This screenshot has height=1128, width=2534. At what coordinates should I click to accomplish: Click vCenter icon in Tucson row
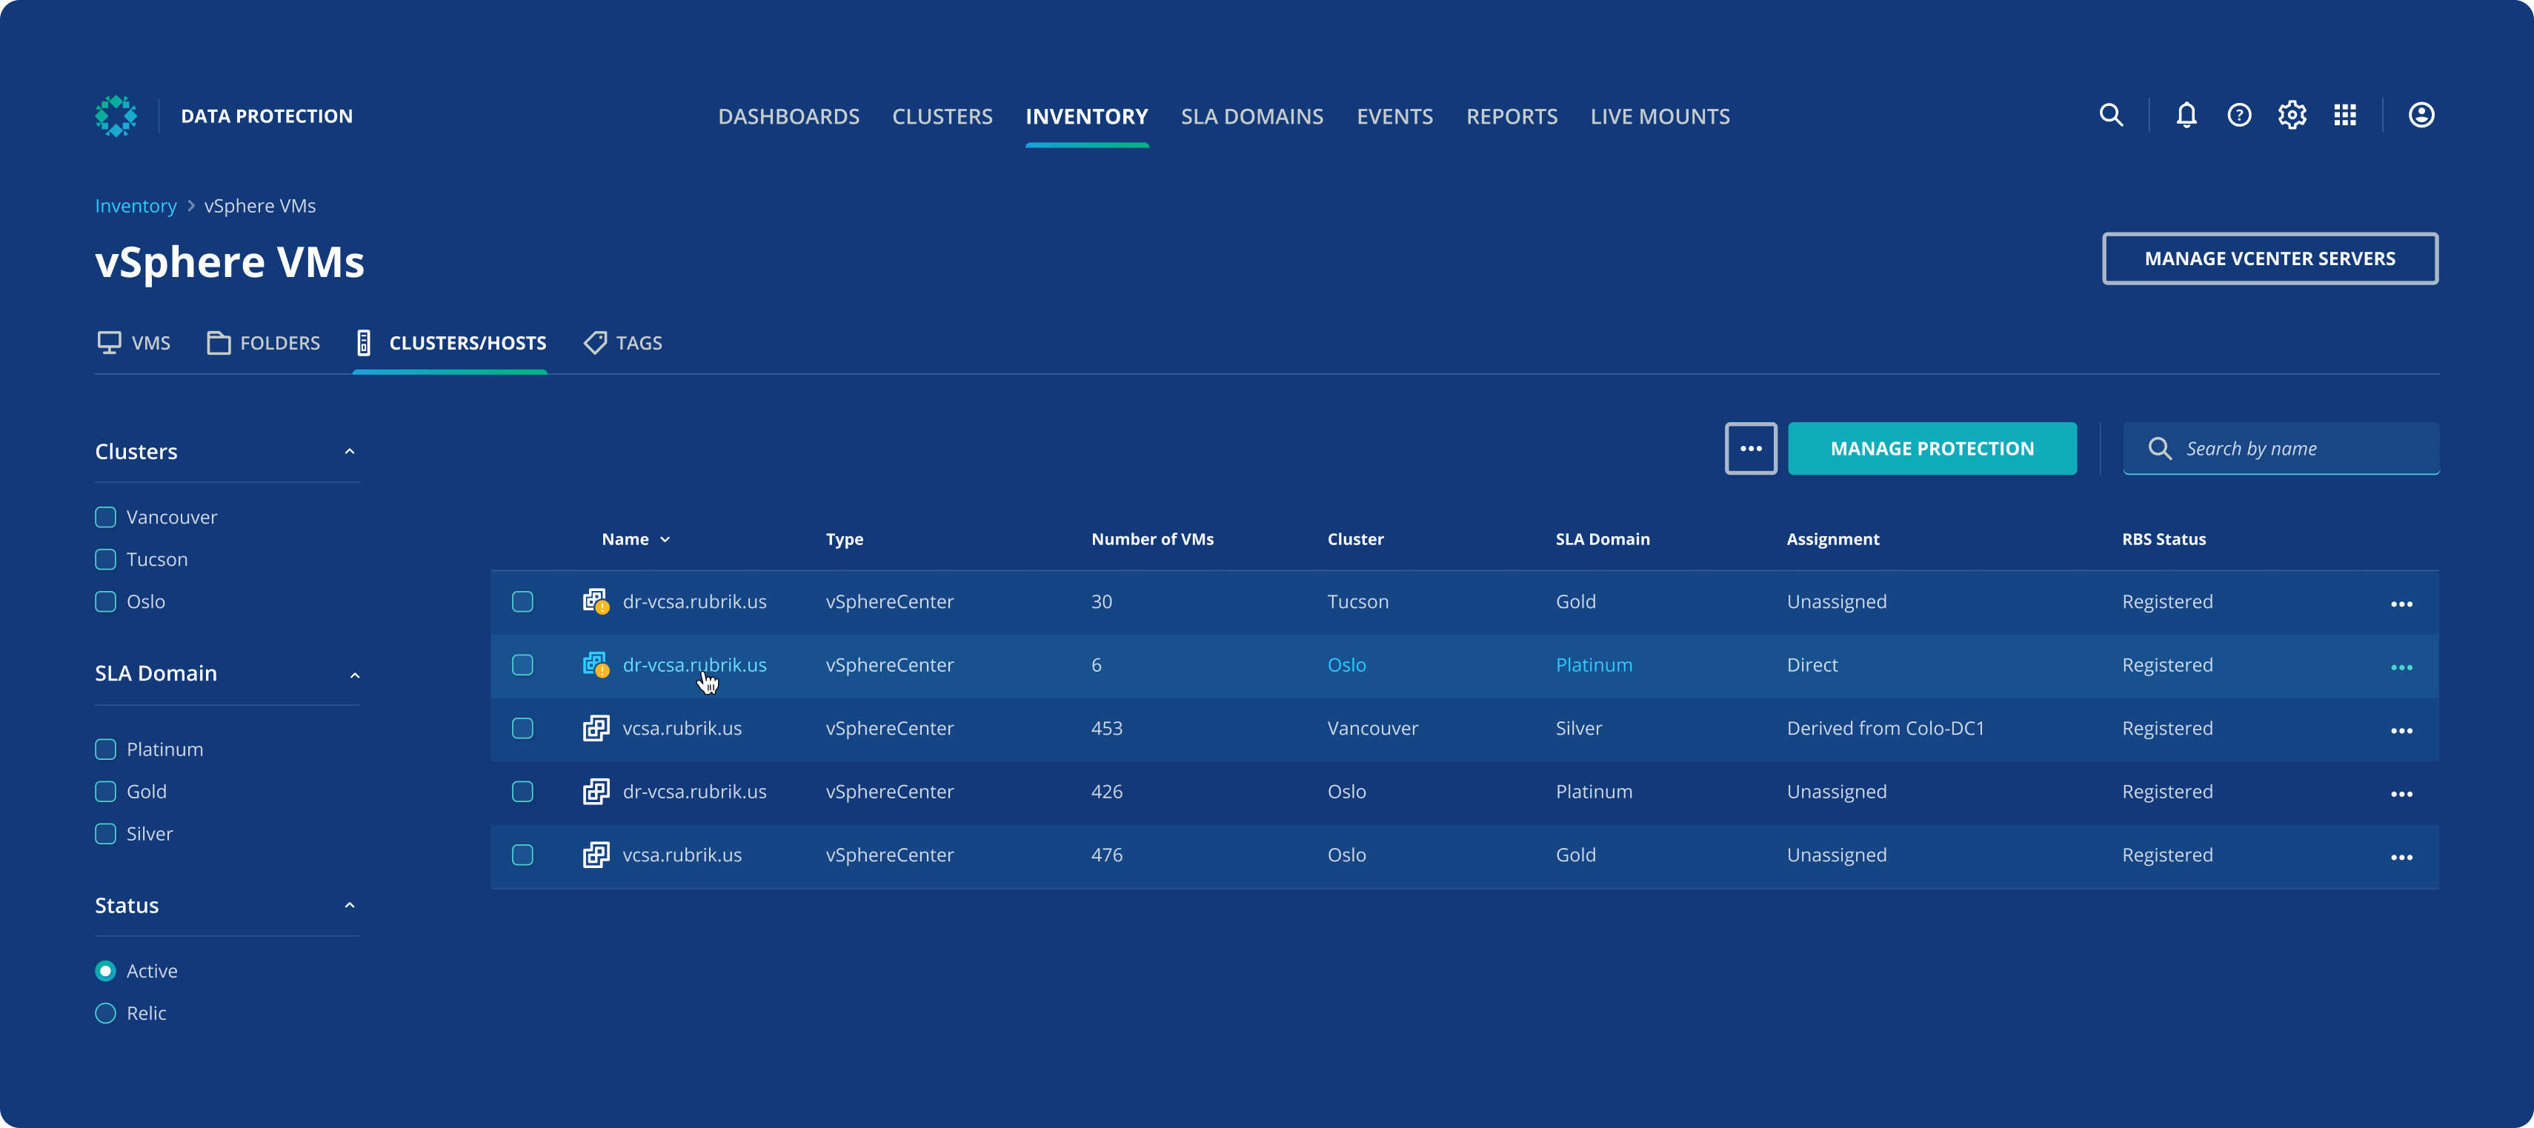tap(595, 601)
